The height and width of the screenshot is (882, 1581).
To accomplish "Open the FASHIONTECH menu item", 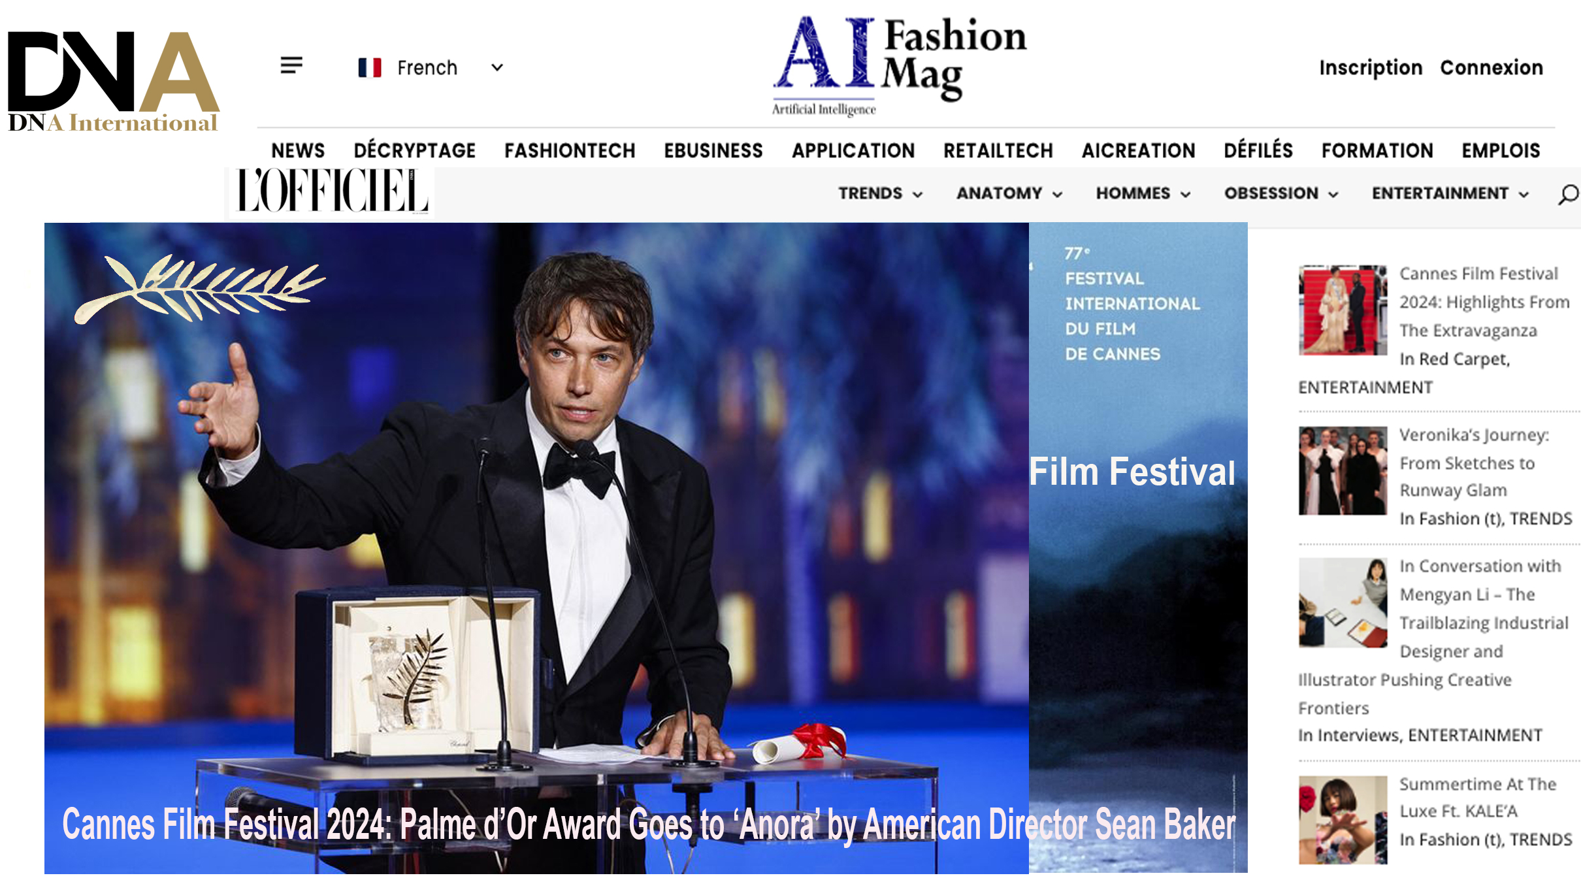I will 570,151.
